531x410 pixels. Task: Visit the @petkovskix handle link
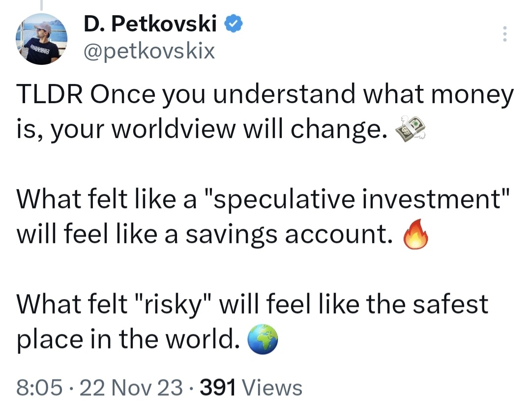[x=149, y=50]
